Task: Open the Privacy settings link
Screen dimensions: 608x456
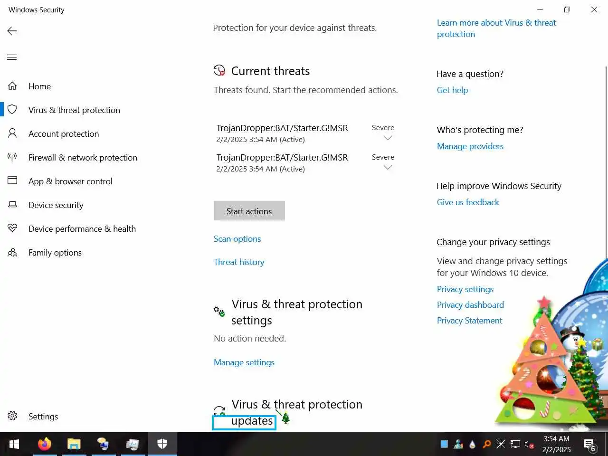Action: tap(465, 289)
